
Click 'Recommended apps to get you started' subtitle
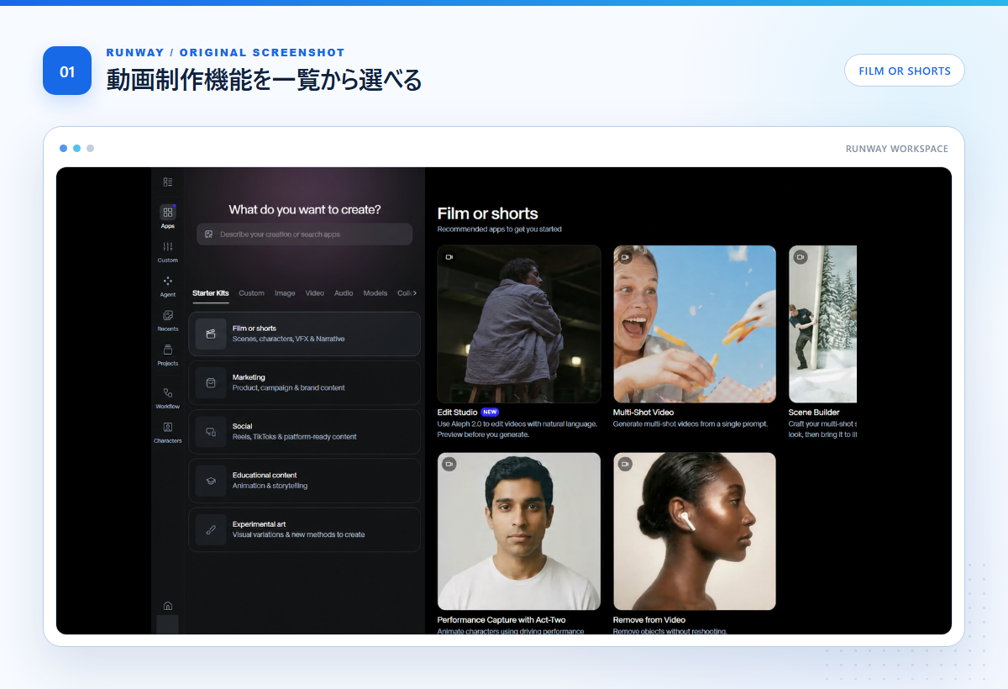[499, 229]
